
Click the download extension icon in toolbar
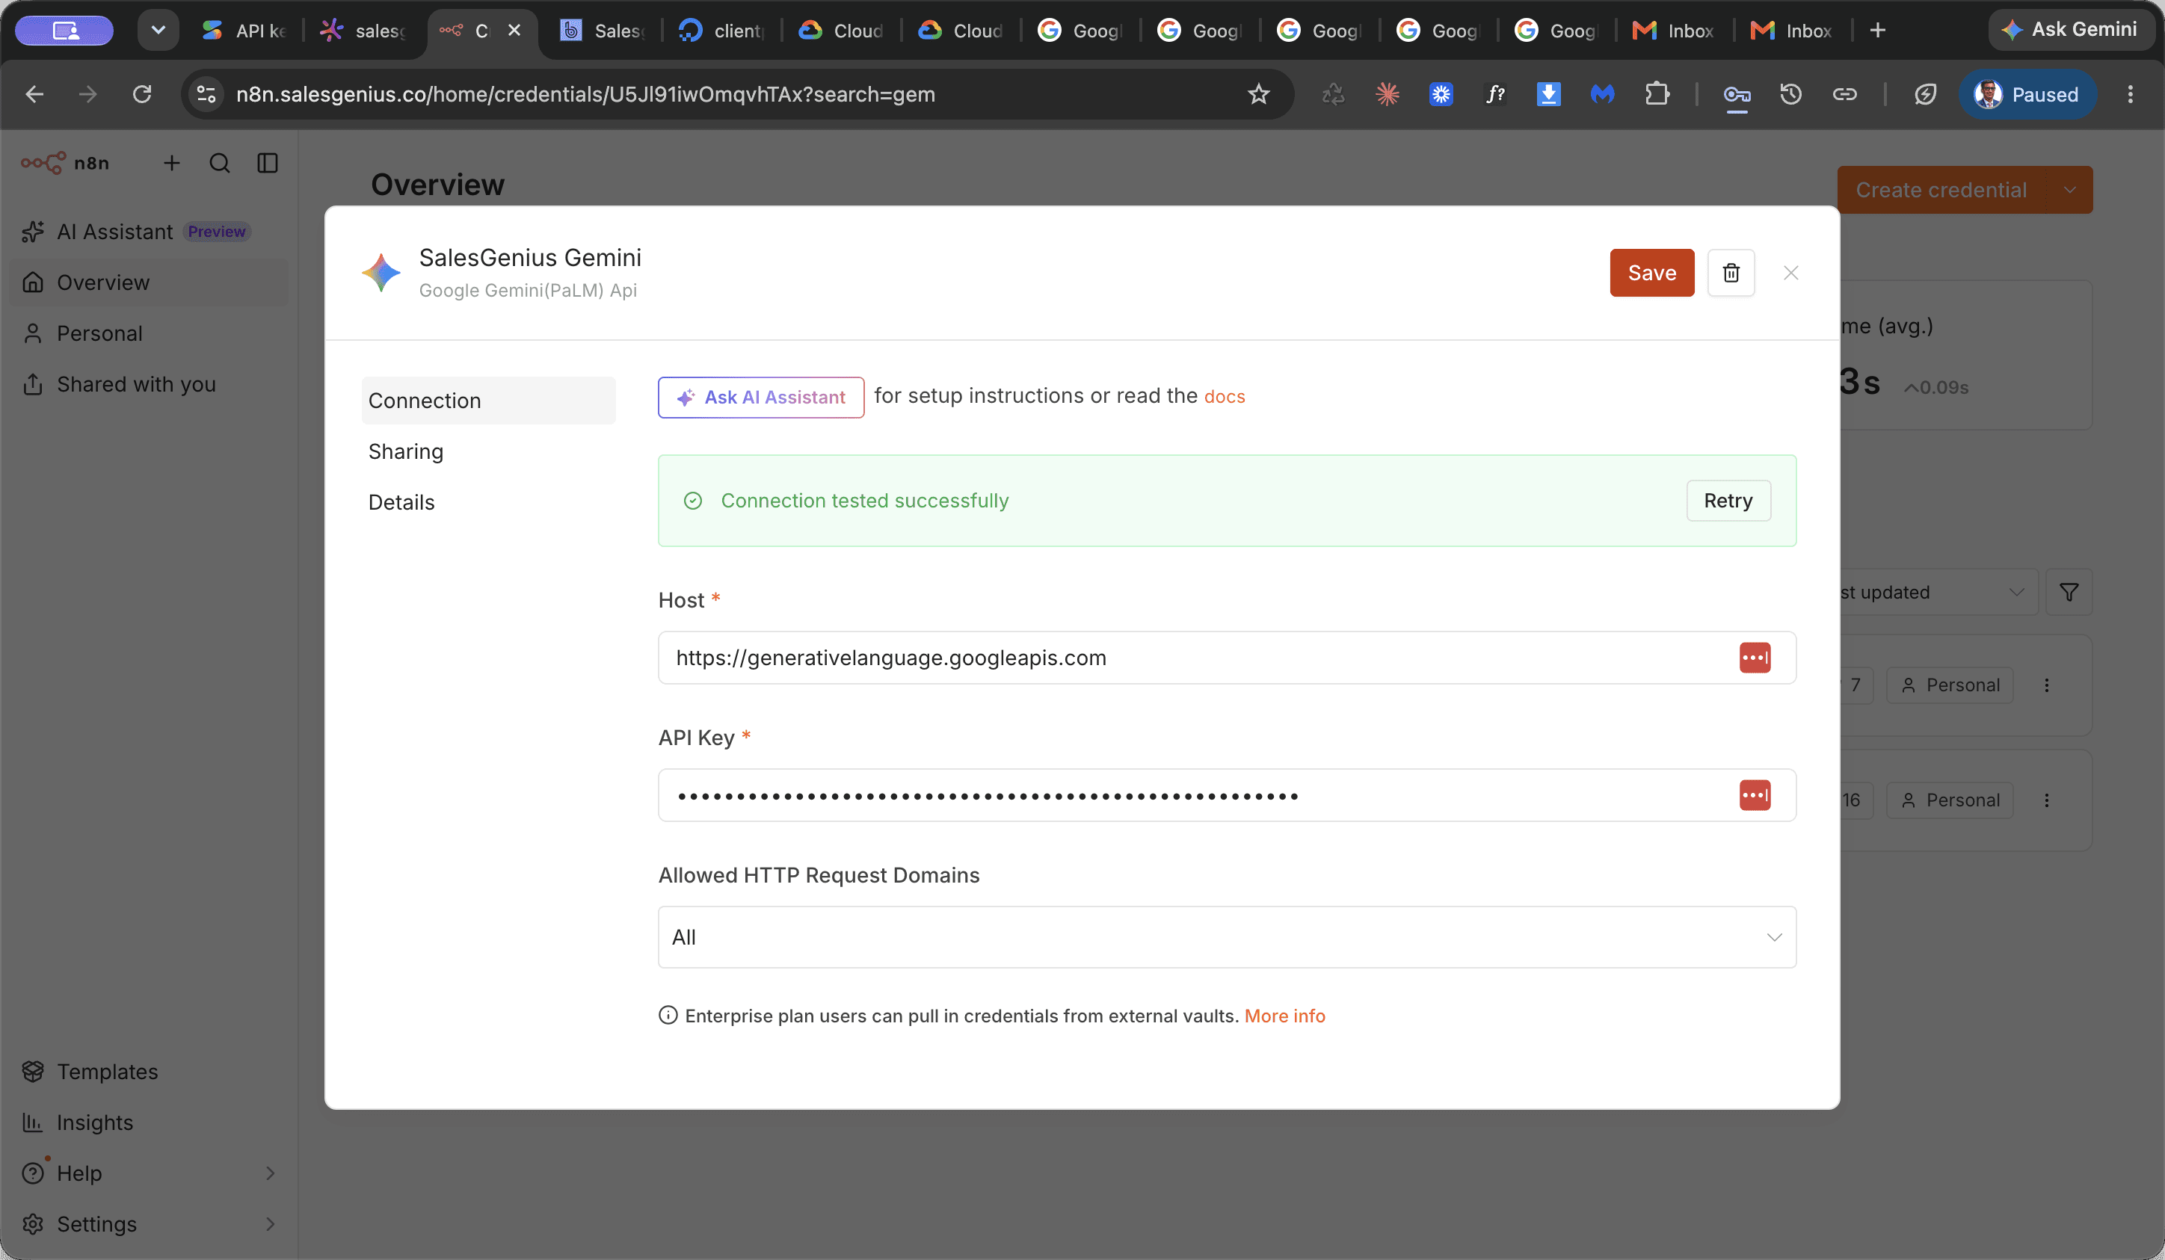coord(1548,94)
